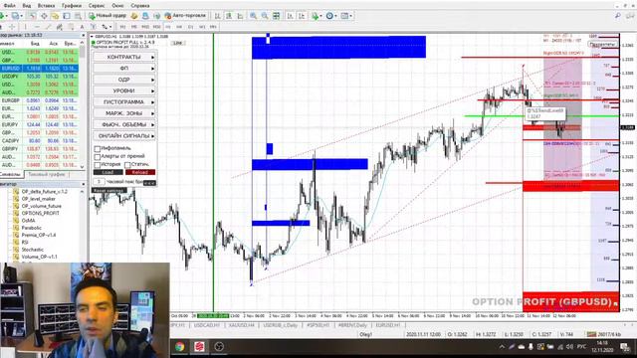Open the Сервис menu
Image resolution: width=637 pixels, height=358 pixels.
click(97, 6)
